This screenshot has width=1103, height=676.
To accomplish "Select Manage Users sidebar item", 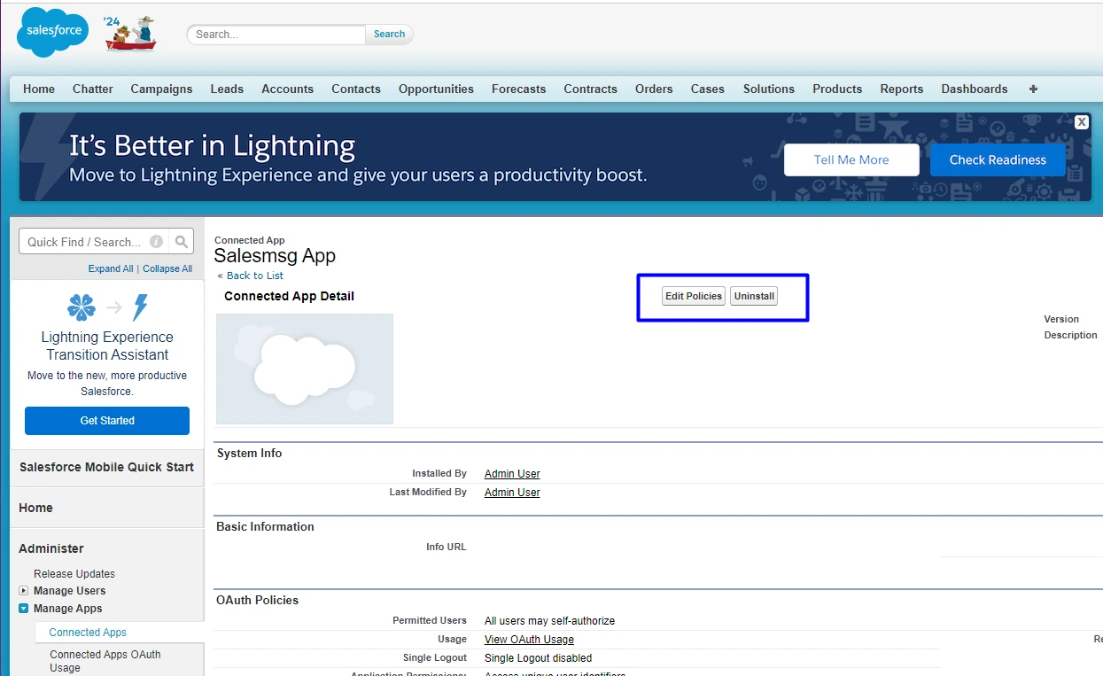I will 69,591.
